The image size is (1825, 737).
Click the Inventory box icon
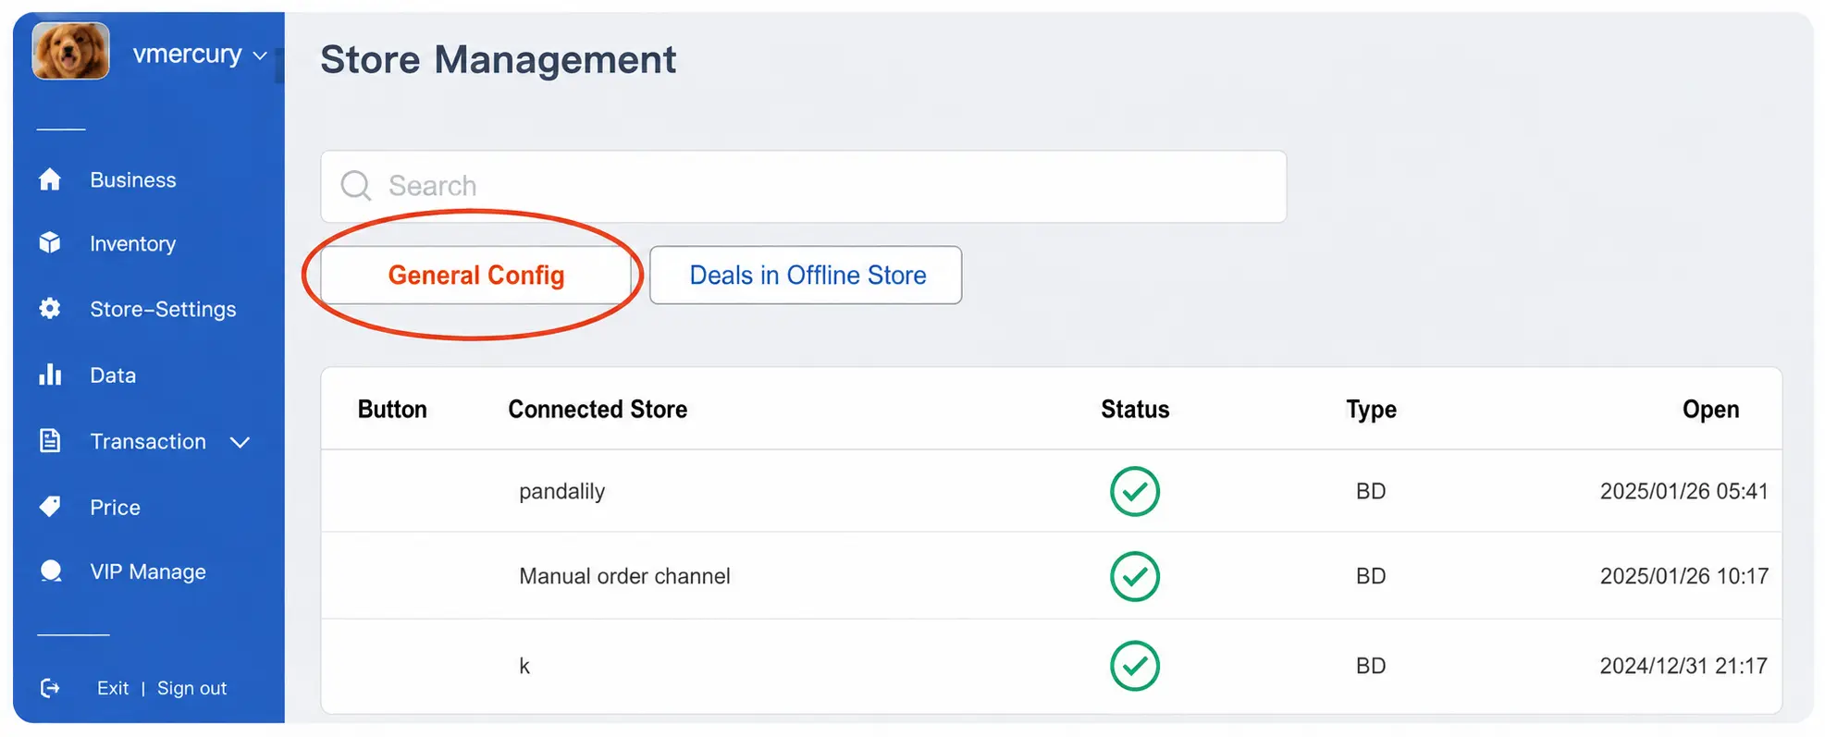(50, 243)
